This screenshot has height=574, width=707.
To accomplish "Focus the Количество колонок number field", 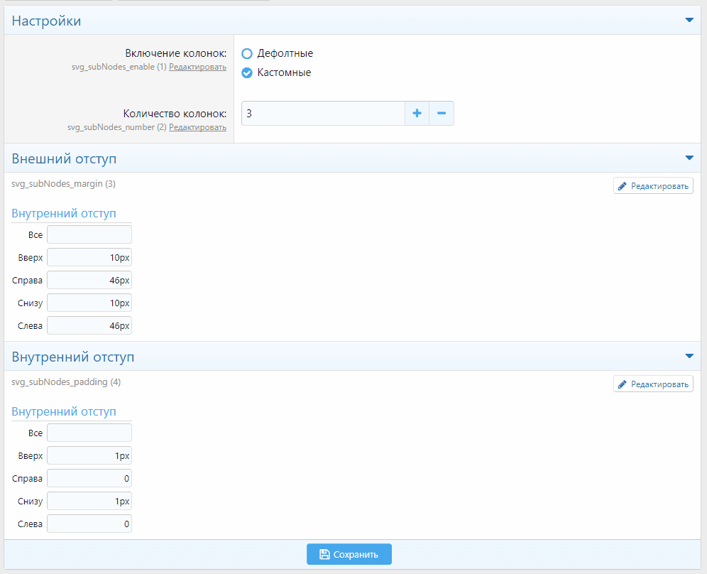I will [x=323, y=114].
